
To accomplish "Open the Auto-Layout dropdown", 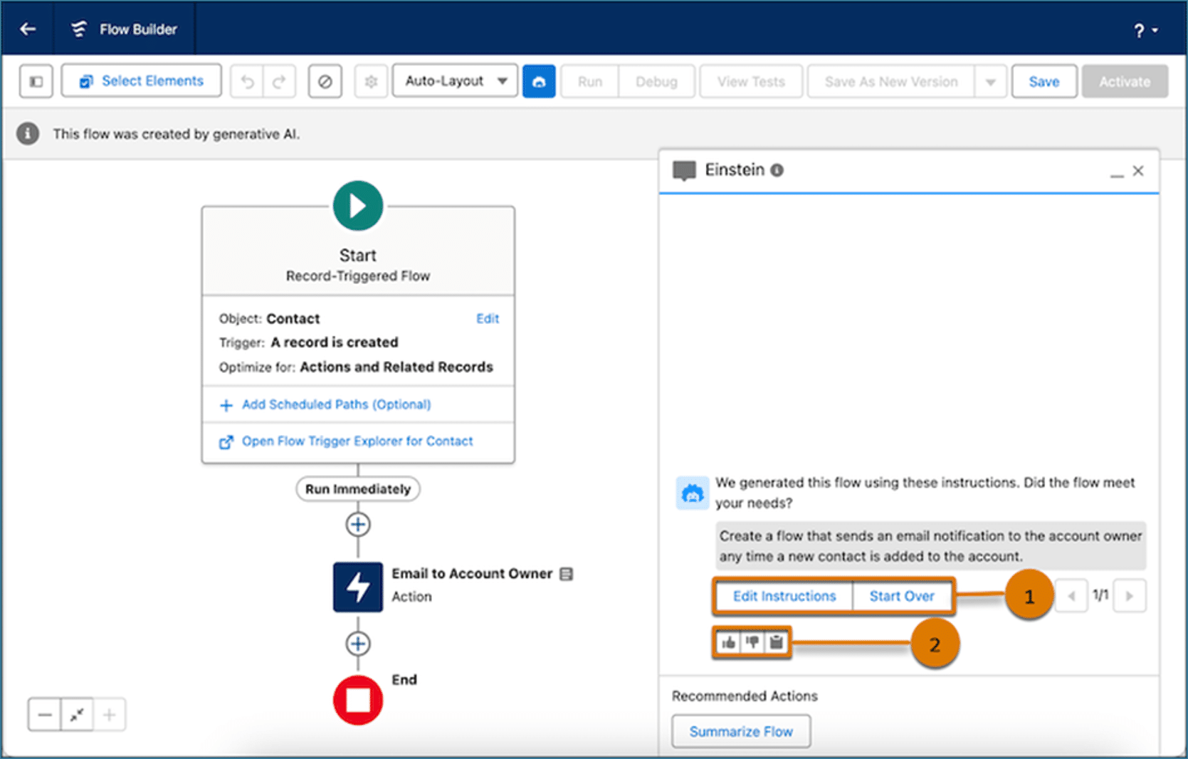I will [455, 81].
